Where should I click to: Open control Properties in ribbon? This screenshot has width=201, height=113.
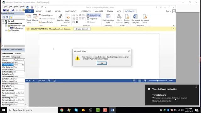click(x=92, y=19)
